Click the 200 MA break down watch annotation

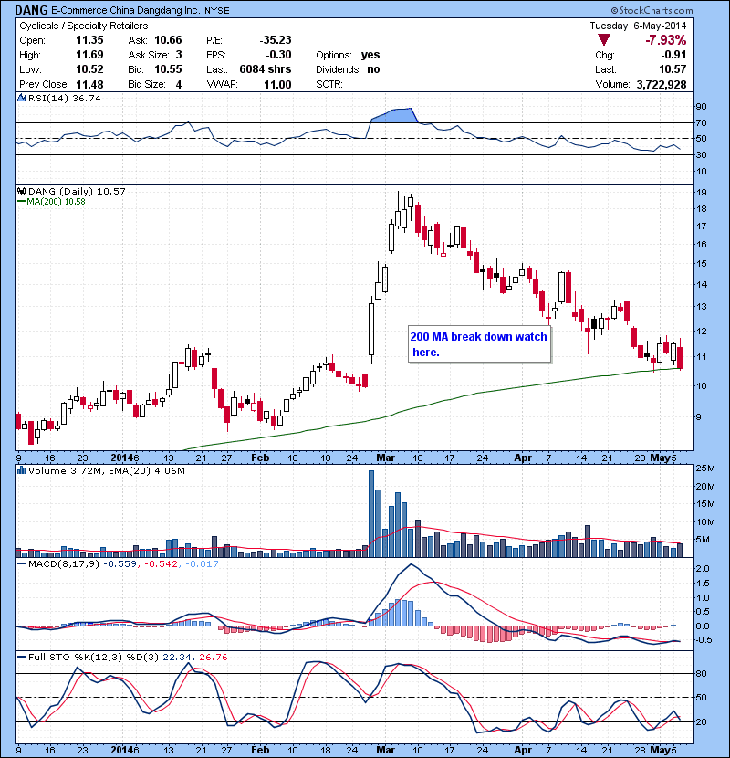click(x=479, y=344)
